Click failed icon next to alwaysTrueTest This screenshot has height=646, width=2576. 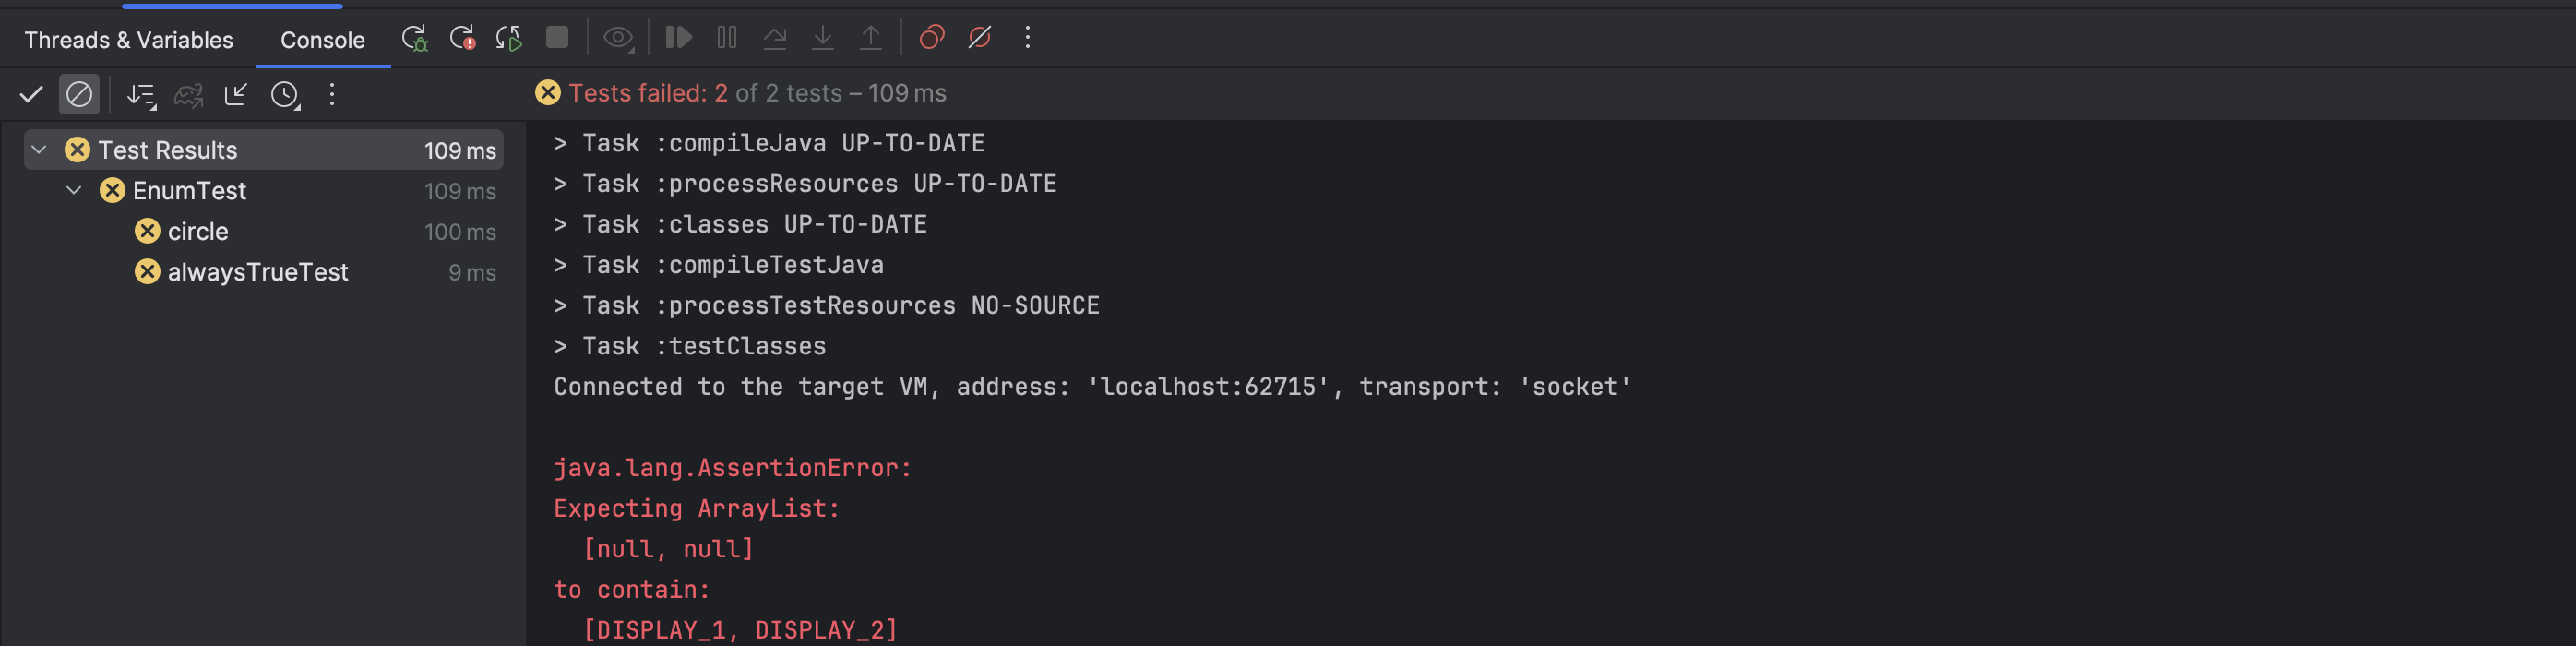[147, 272]
